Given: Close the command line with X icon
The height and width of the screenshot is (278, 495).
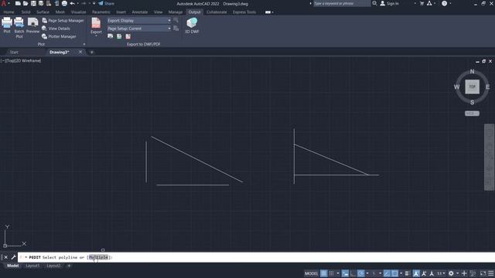Looking at the screenshot, I should (5, 257).
